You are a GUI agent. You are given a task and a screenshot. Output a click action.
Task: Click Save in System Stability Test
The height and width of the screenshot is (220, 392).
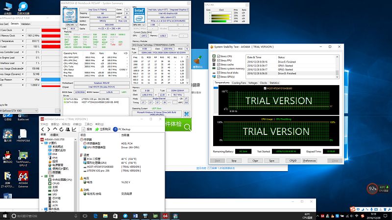272,161
